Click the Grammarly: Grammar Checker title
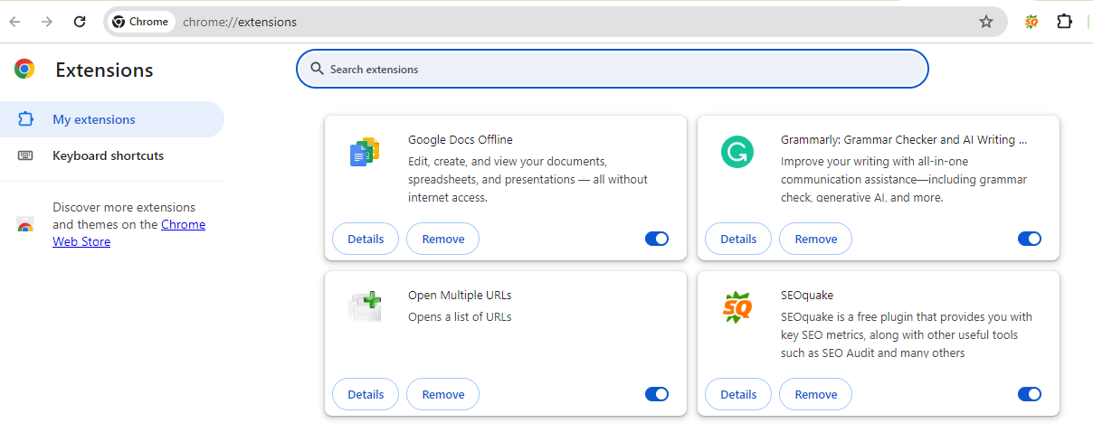Screen dimensions: 1093x442 904,139
